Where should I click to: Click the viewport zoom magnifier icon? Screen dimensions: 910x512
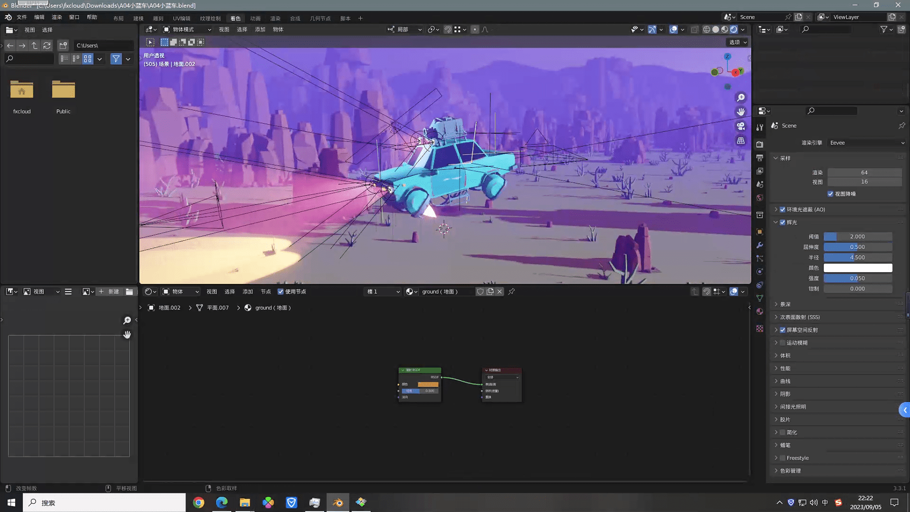coord(741,97)
